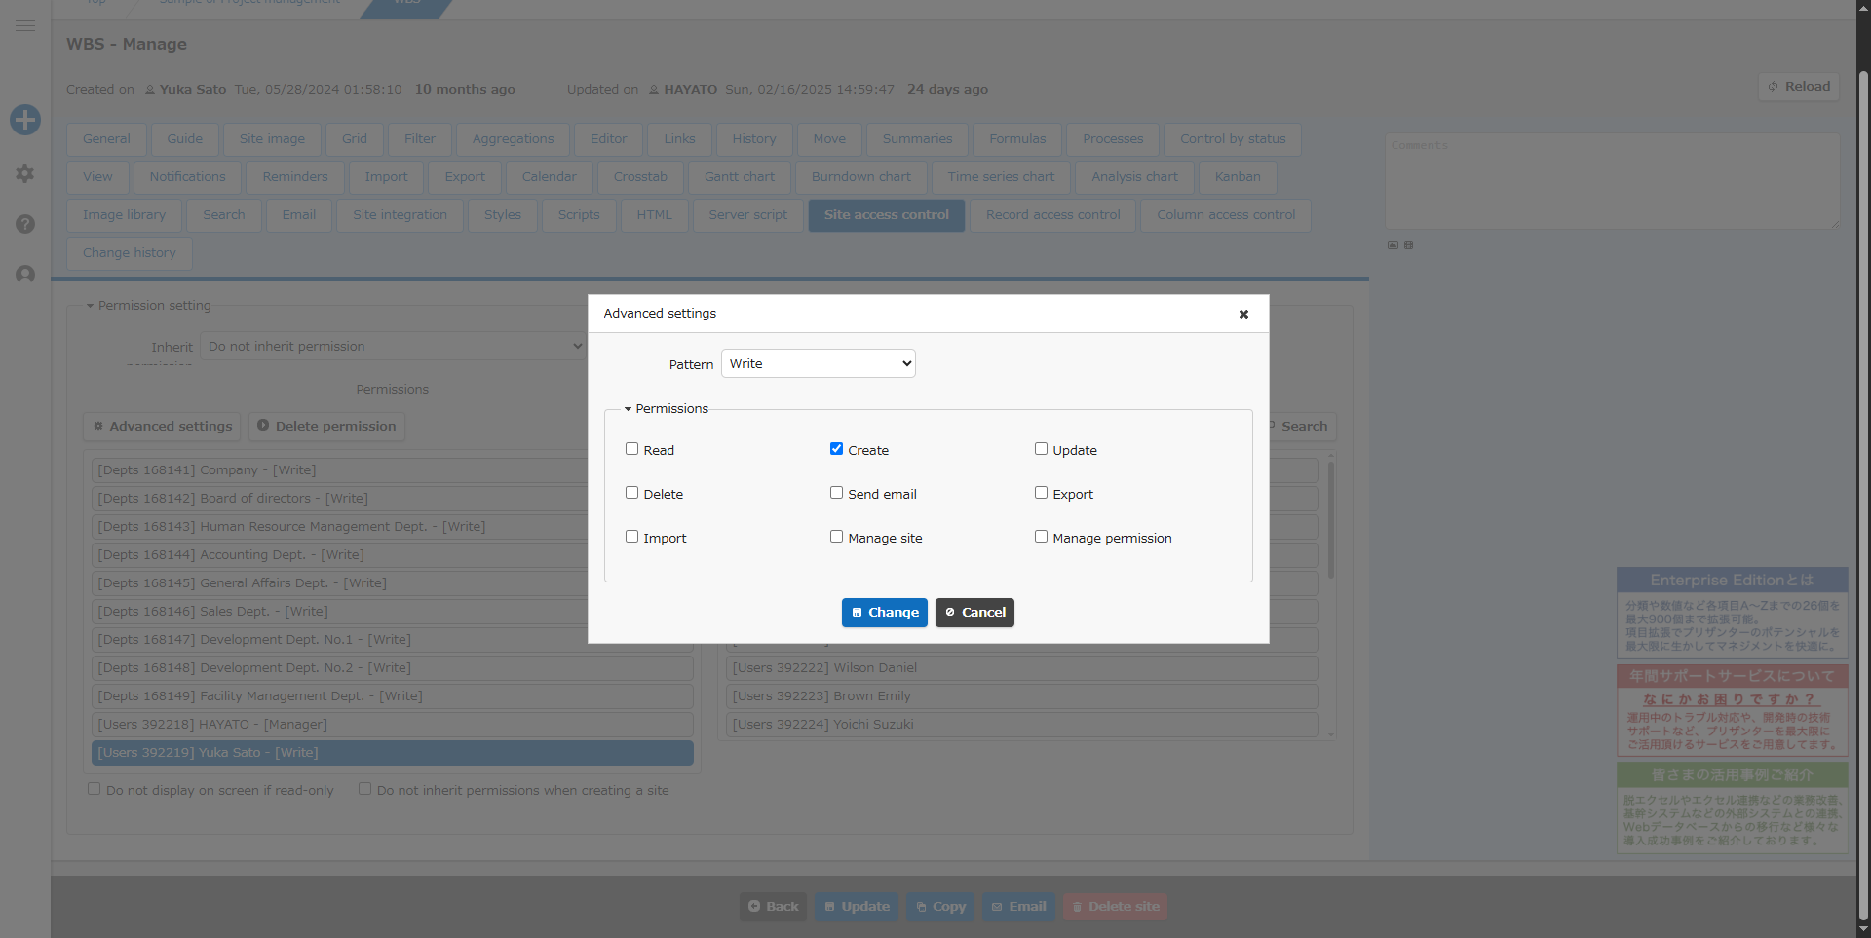Click the Delete site button
Screen dimensions: 1871x938
(x=1115, y=907)
